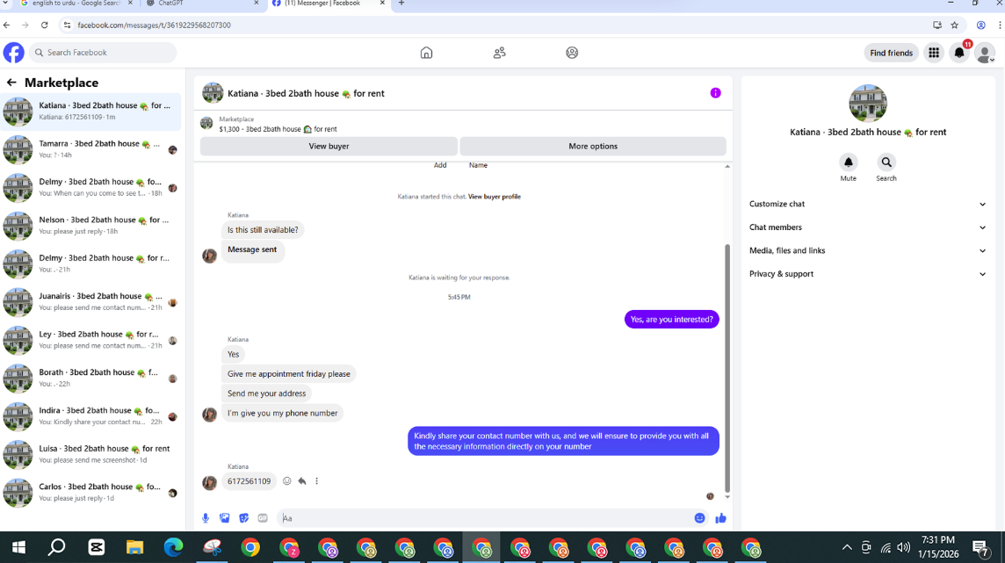Expand Chat members section
This screenshot has width=1005, height=563.
[868, 227]
